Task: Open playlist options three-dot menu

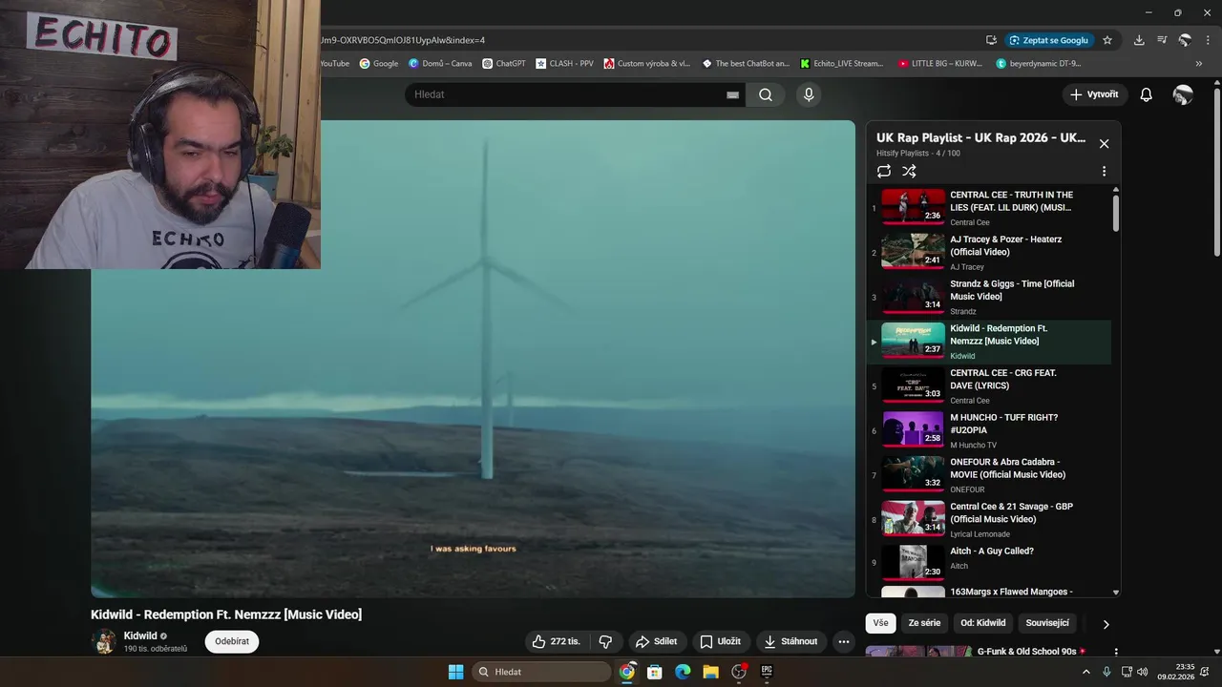Action: pos(1104,172)
